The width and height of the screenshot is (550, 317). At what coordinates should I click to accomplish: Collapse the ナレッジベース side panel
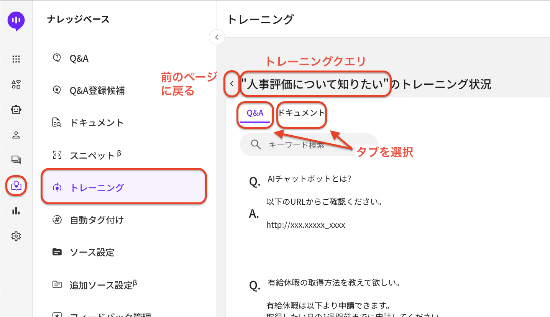[x=217, y=37]
